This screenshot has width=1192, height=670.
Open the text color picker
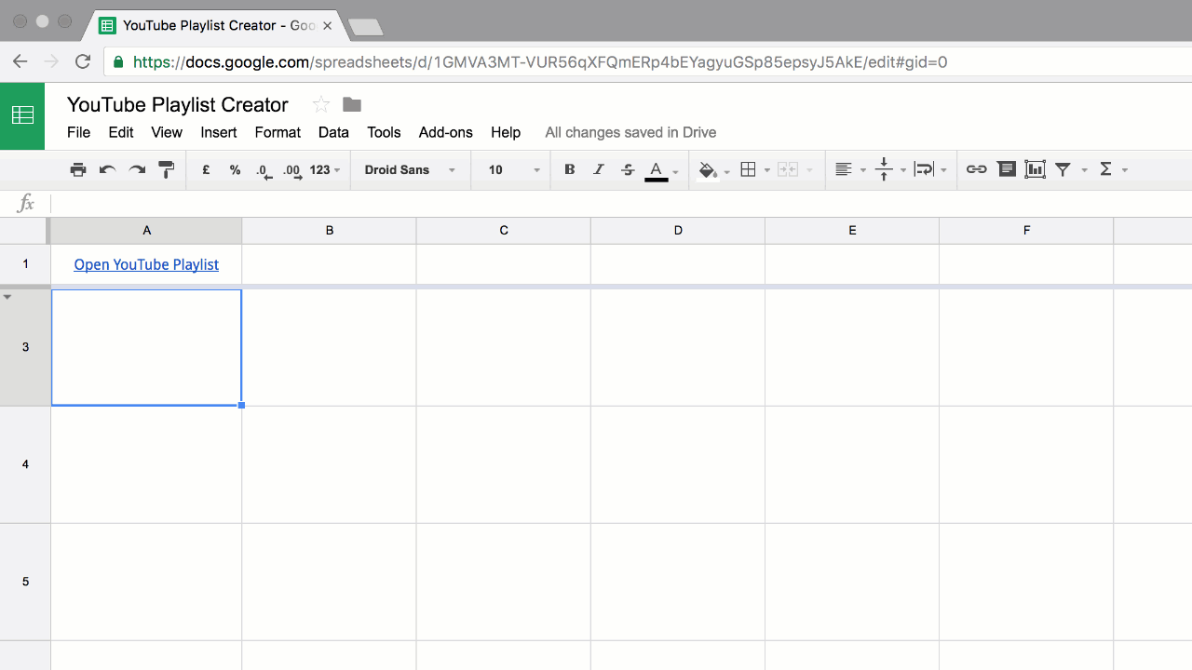657,170
